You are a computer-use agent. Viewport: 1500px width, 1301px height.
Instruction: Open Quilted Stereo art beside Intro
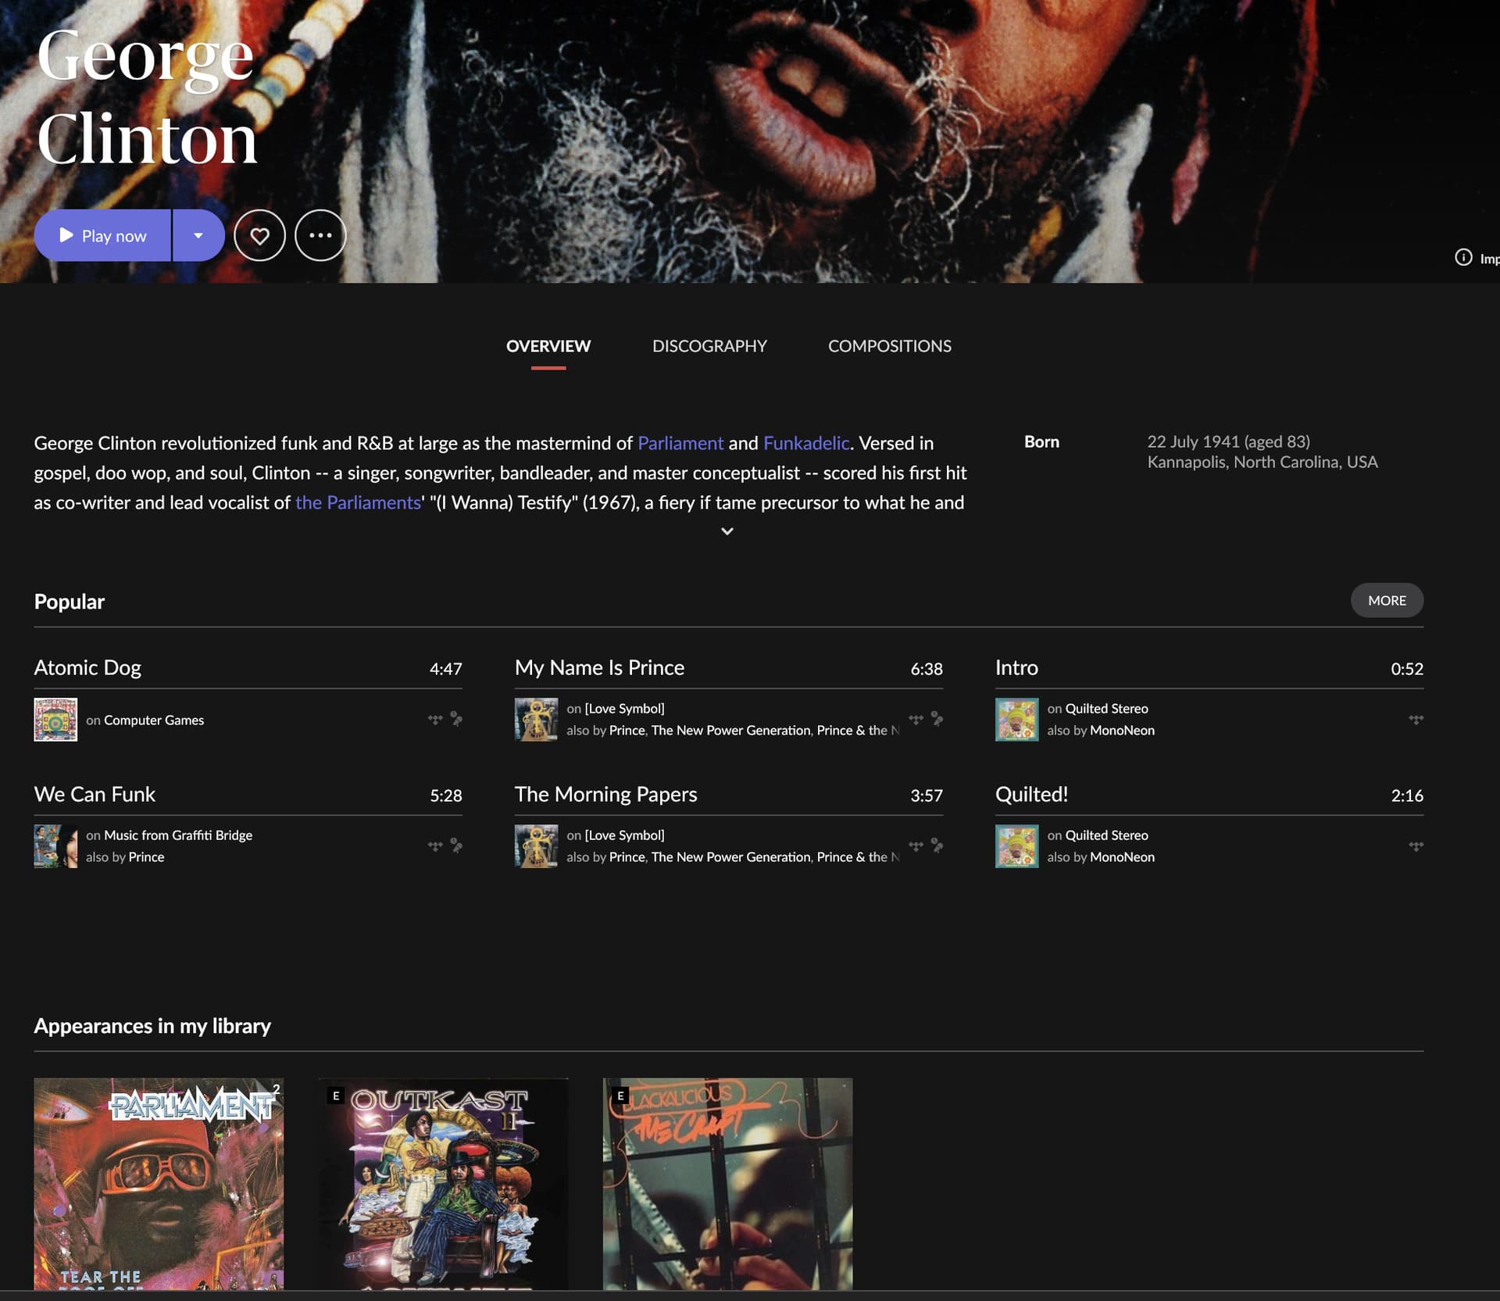pos(1016,720)
